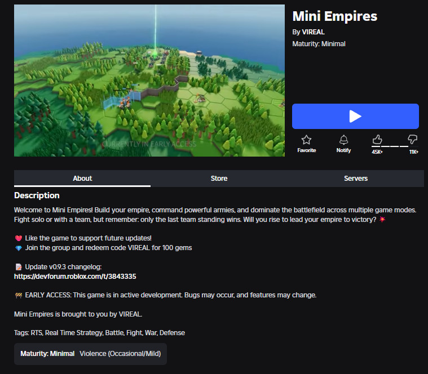Dislike the game with thumbs down
This screenshot has width=428, height=374.
pos(412,139)
